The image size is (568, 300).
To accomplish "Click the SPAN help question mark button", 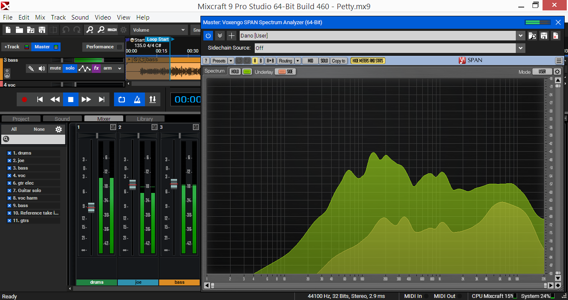I will click(x=206, y=61).
